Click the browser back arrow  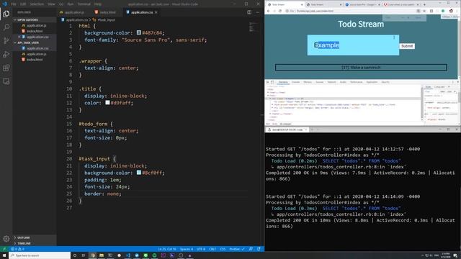269,11
